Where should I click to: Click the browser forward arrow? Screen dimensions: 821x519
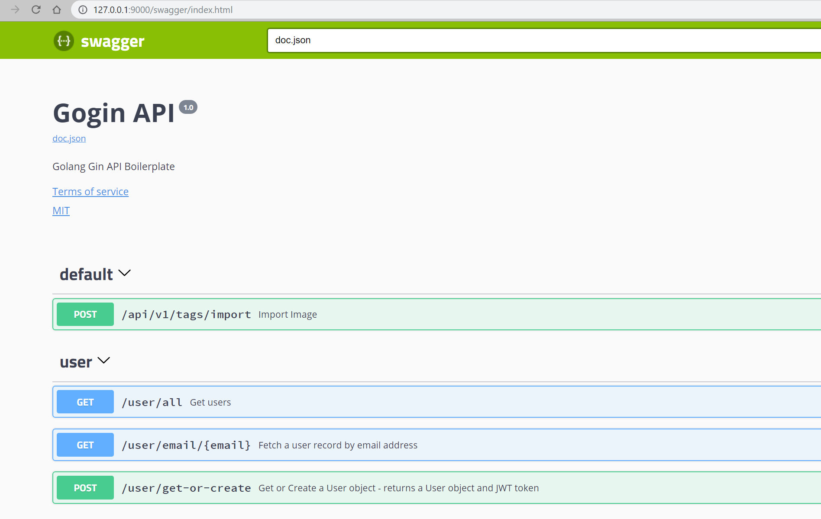coord(15,10)
